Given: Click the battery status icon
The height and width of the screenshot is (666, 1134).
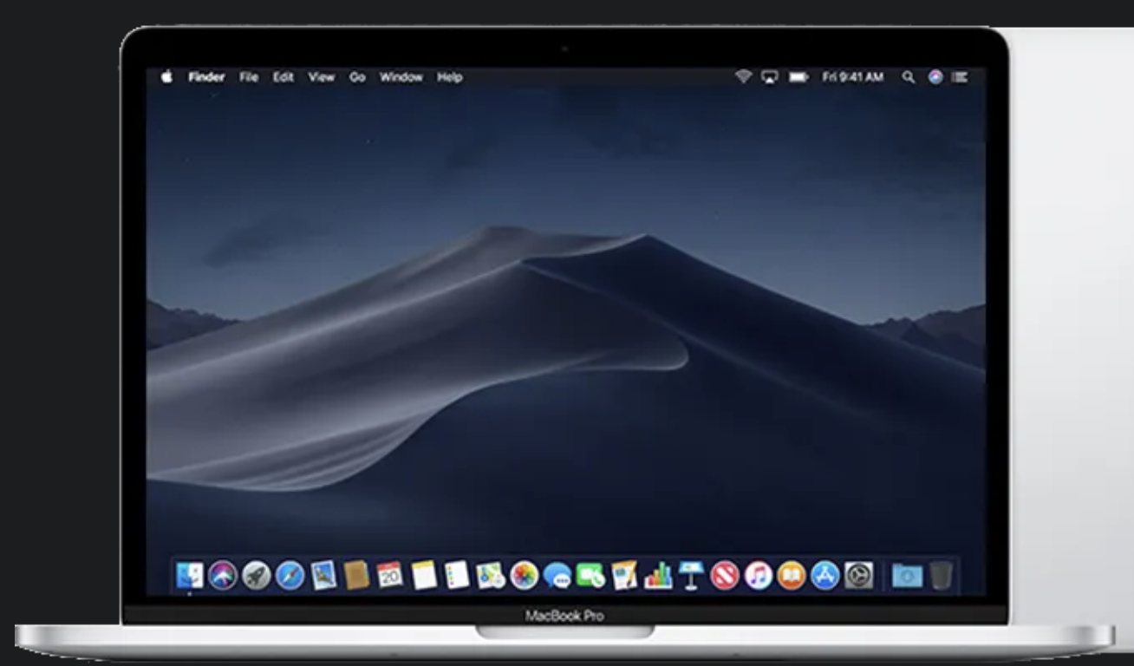Looking at the screenshot, I should click(x=798, y=77).
